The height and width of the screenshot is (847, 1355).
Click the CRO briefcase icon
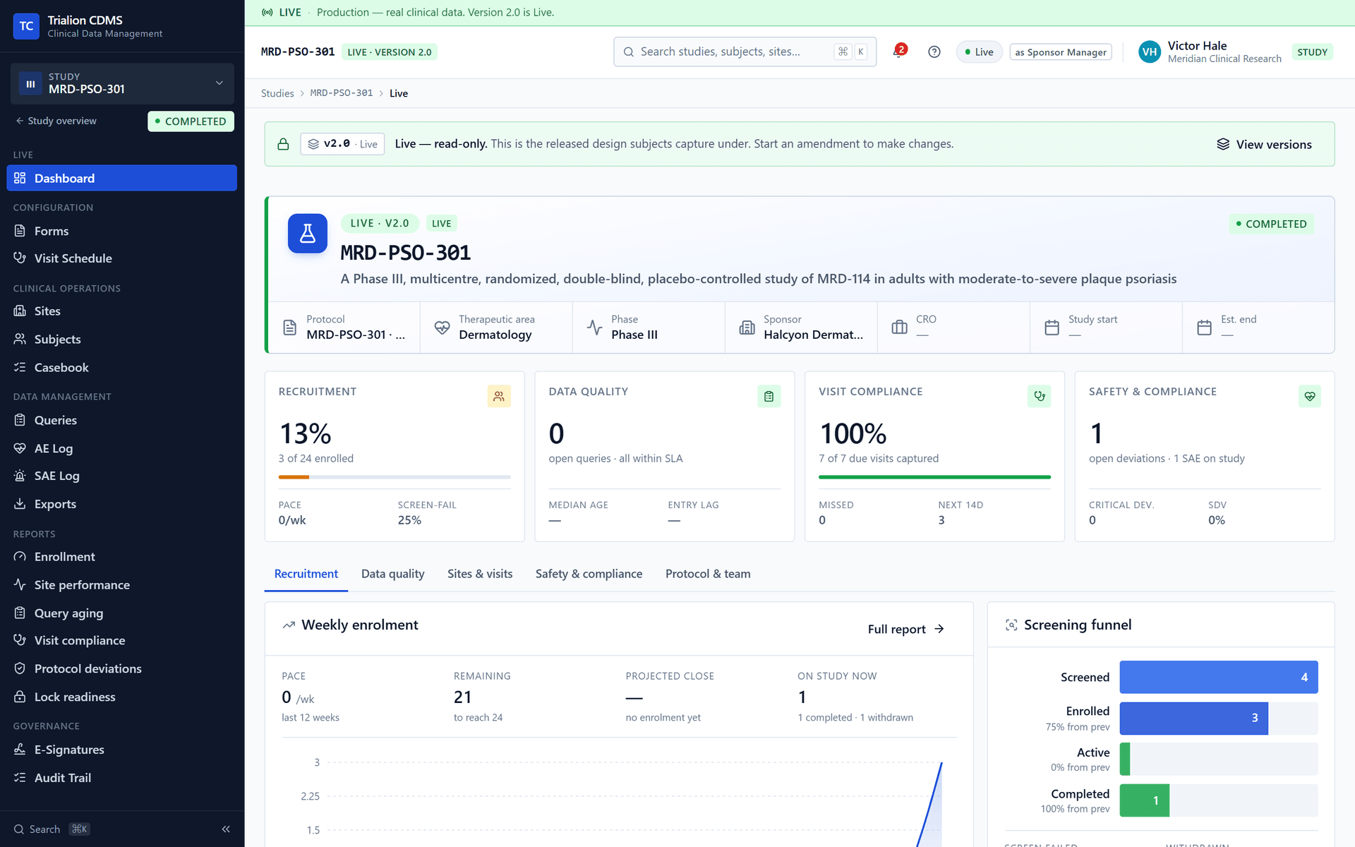[x=899, y=328]
